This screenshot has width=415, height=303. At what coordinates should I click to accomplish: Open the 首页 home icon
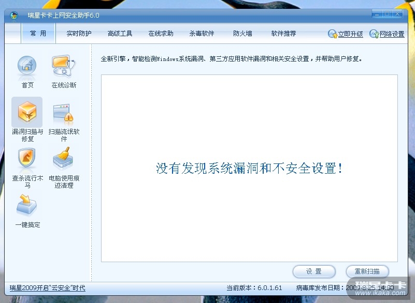(x=27, y=66)
